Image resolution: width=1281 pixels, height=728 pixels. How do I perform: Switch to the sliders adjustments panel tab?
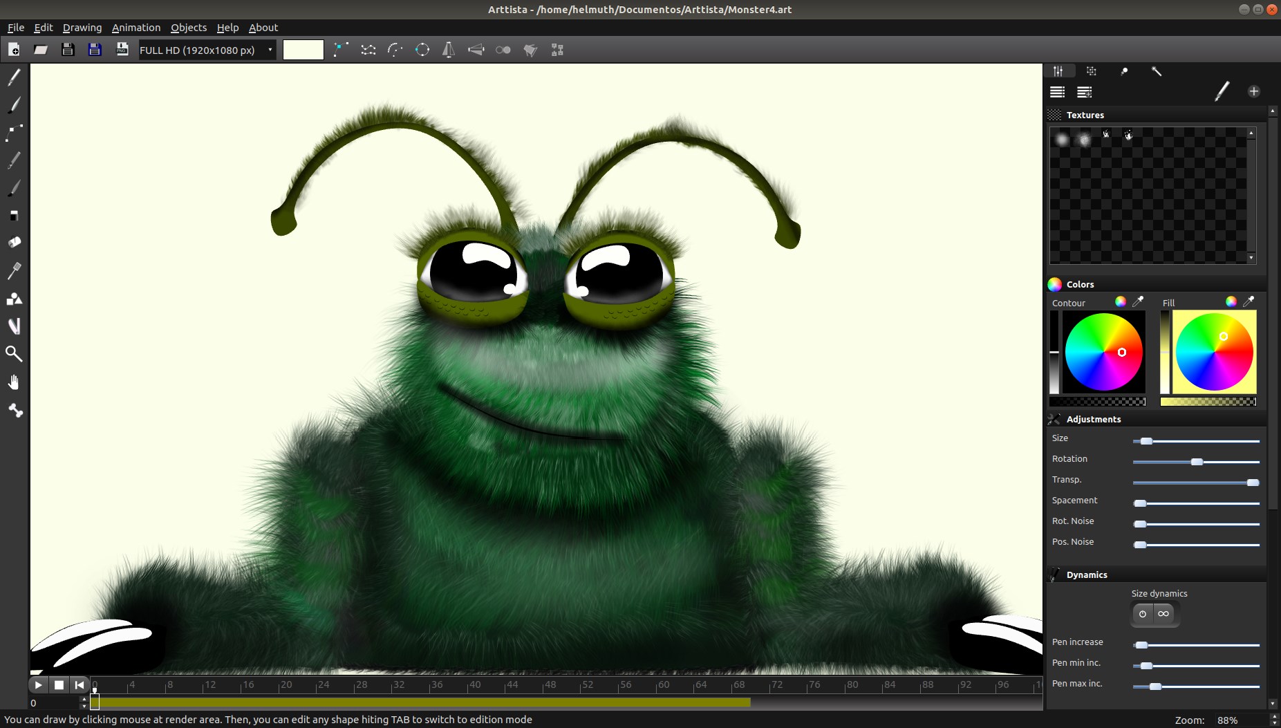tap(1058, 71)
